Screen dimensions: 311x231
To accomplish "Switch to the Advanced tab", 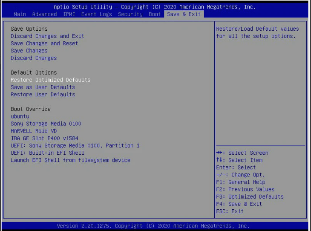I will [x=44, y=14].
